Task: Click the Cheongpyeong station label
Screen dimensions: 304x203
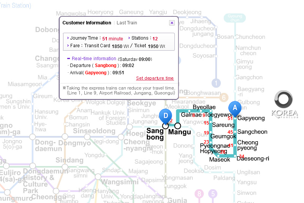Action: (247, 145)
